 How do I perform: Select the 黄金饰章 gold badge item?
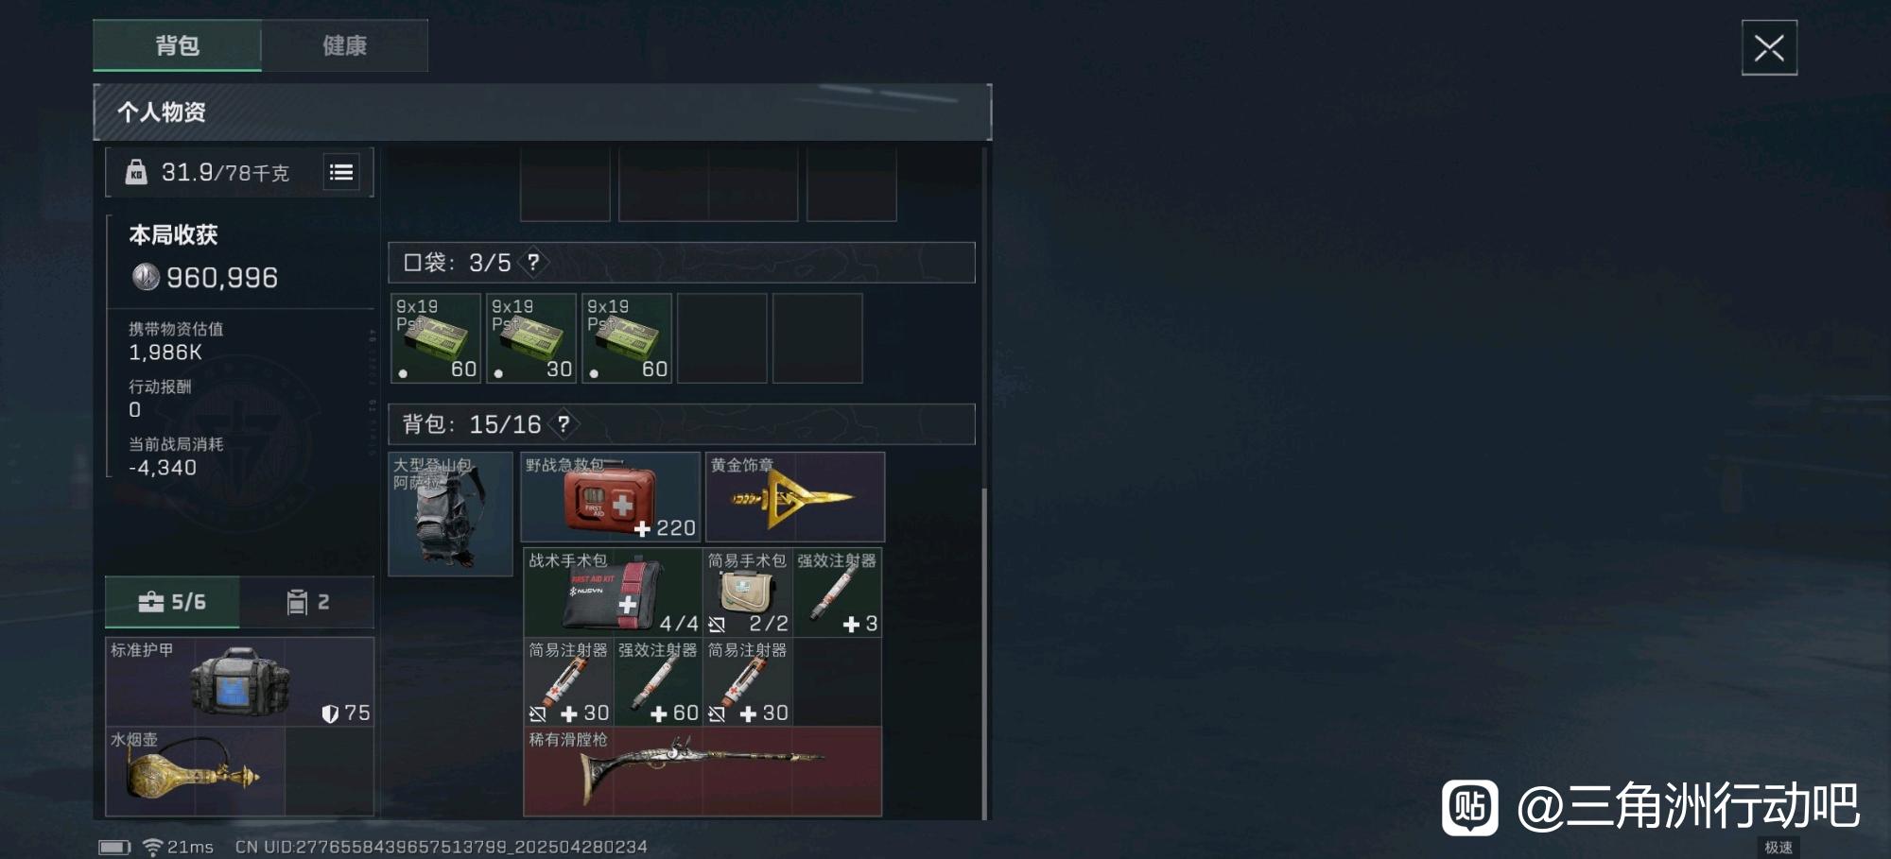click(795, 497)
